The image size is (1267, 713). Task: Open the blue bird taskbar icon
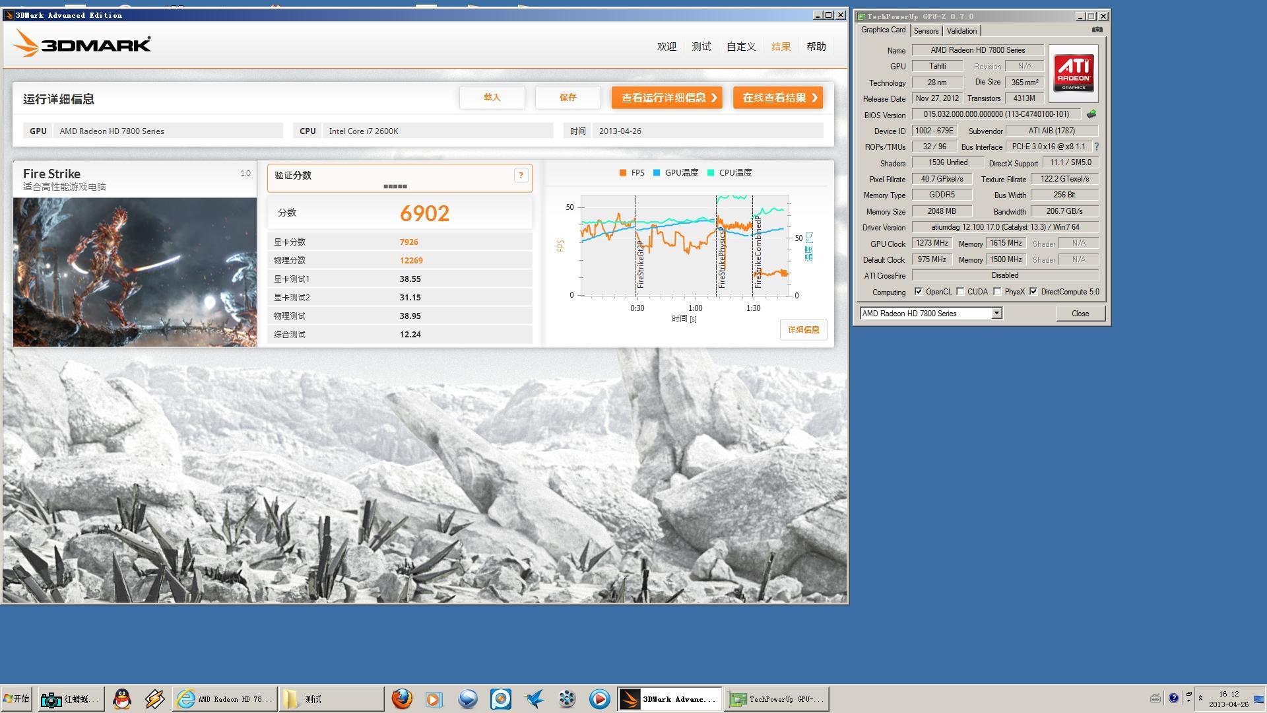[x=534, y=698]
